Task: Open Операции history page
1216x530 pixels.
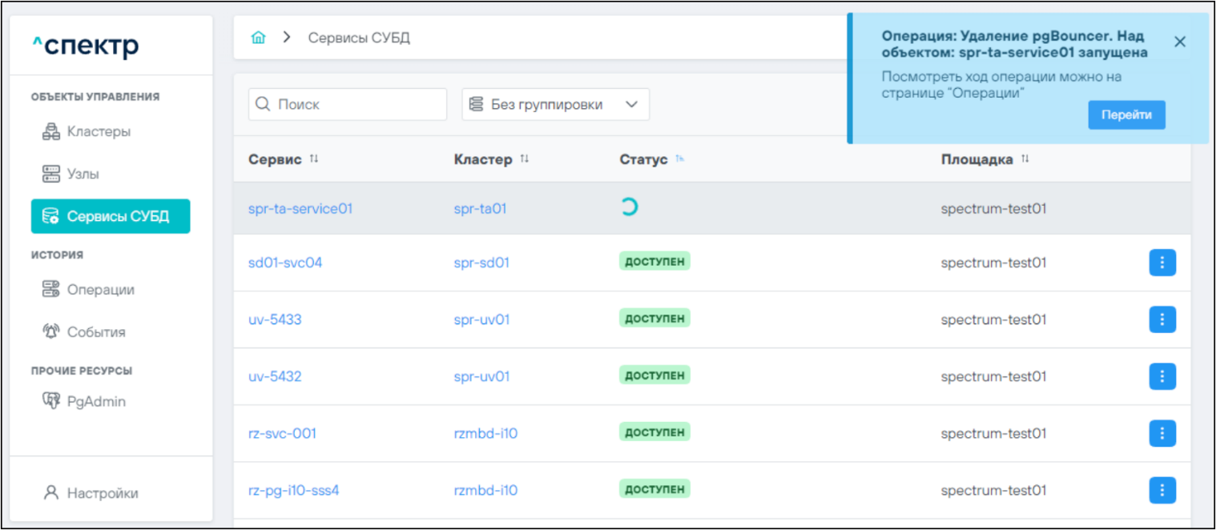Action: coord(100,290)
